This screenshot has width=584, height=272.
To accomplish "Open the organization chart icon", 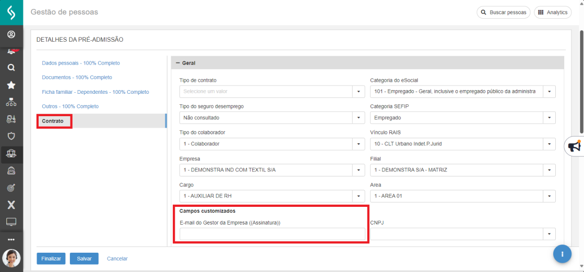I will (11, 102).
